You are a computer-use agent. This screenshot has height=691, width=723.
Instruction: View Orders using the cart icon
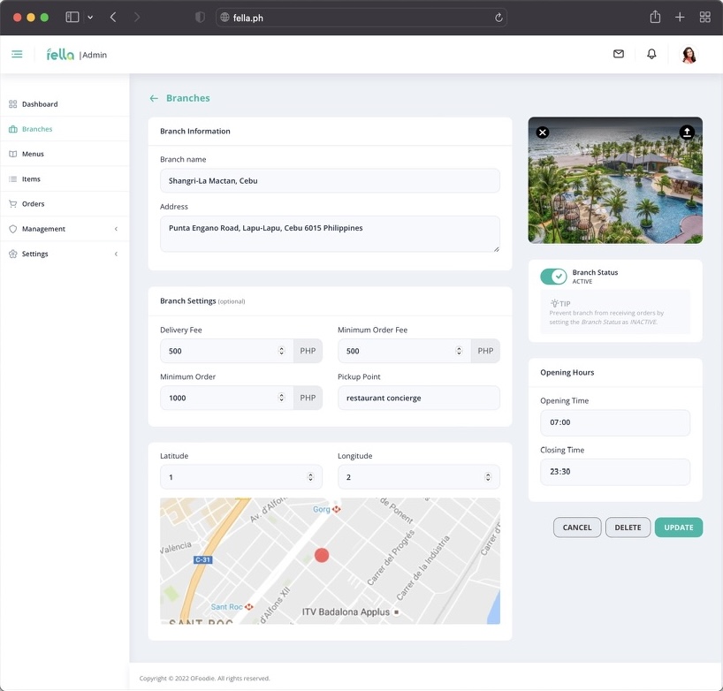tap(34, 203)
